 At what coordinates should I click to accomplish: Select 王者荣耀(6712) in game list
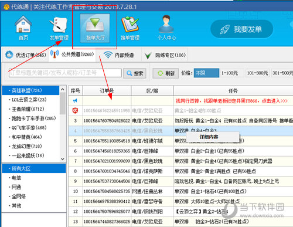click(30, 109)
